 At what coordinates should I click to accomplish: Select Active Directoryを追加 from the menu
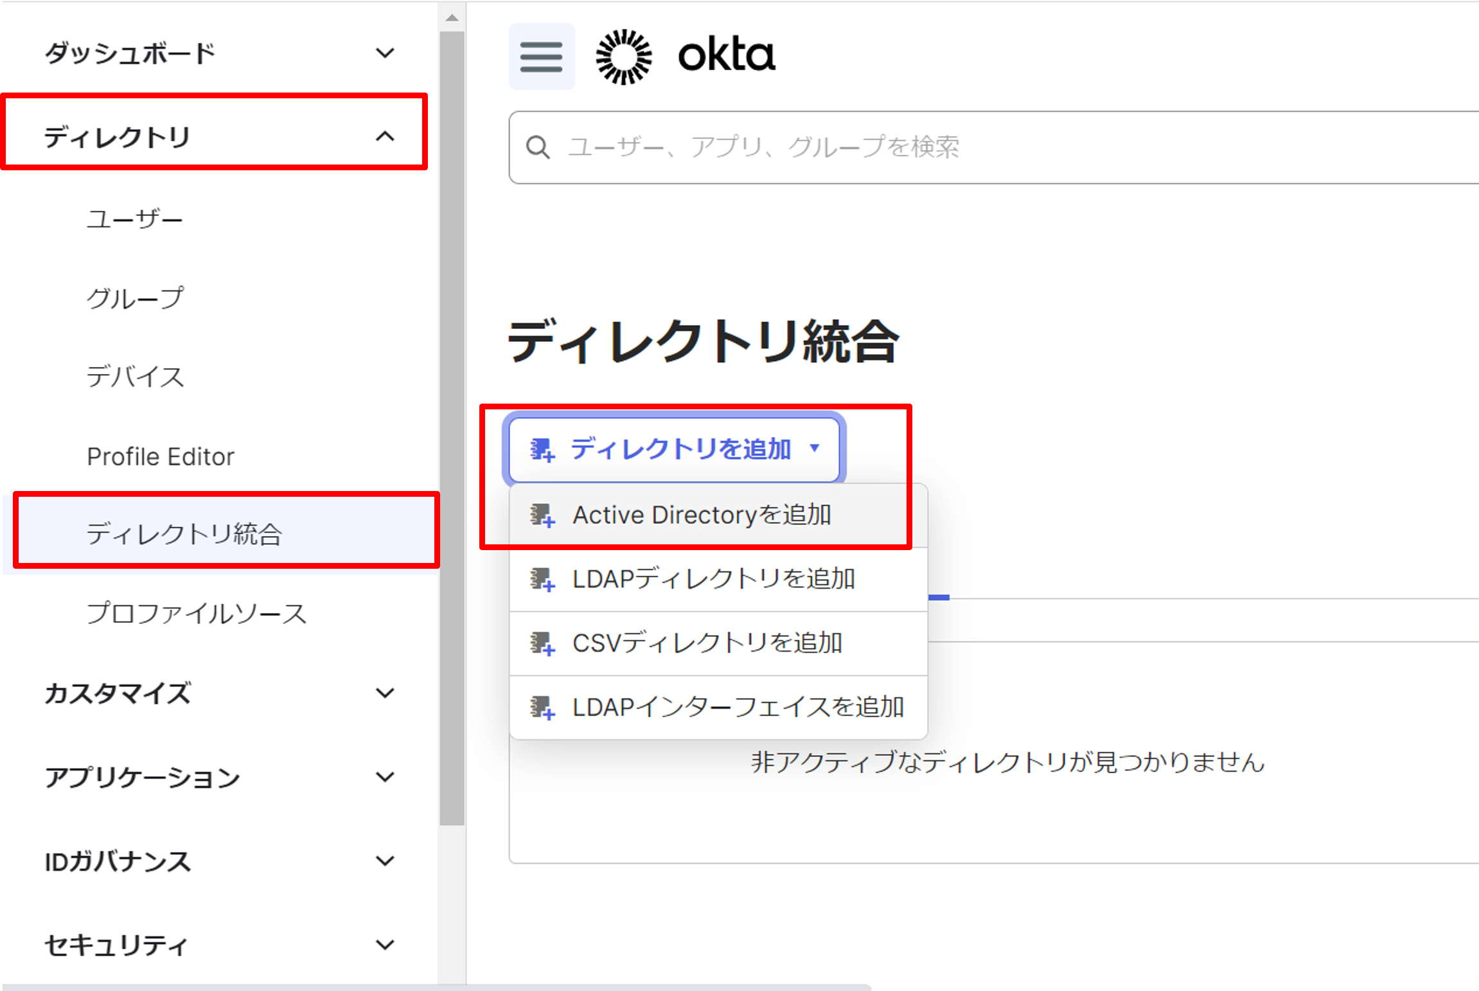click(718, 515)
